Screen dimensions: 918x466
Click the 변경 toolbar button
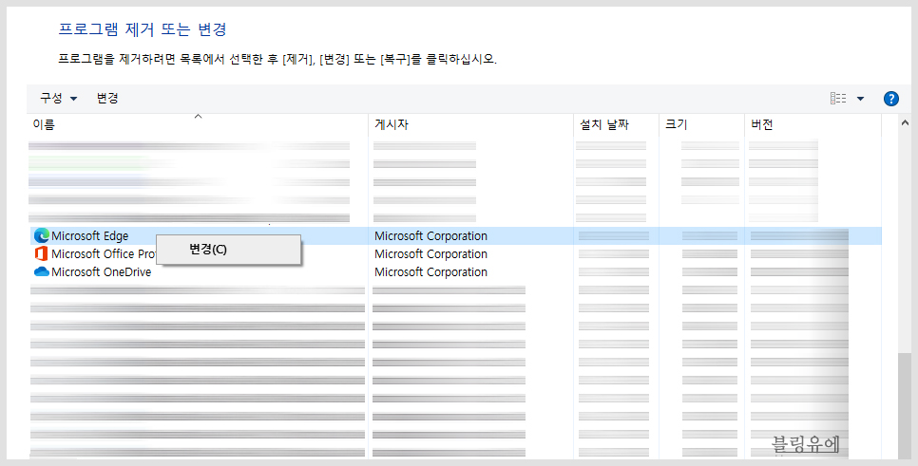(107, 98)
